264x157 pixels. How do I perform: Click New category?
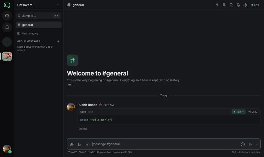click(x=28, y=33)
